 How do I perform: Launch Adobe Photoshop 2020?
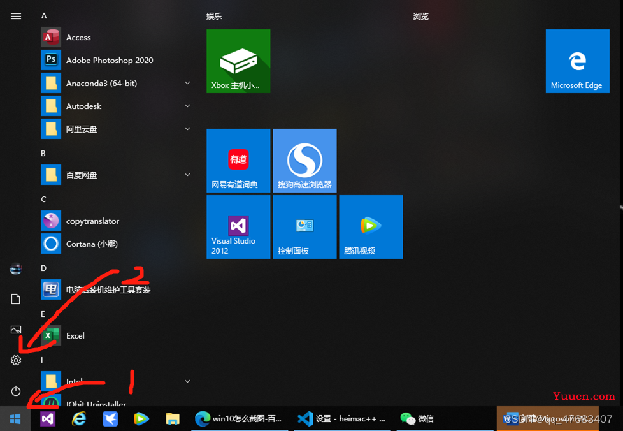click(116, 60)
